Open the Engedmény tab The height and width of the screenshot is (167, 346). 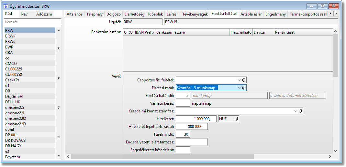(x=276, y=14)
